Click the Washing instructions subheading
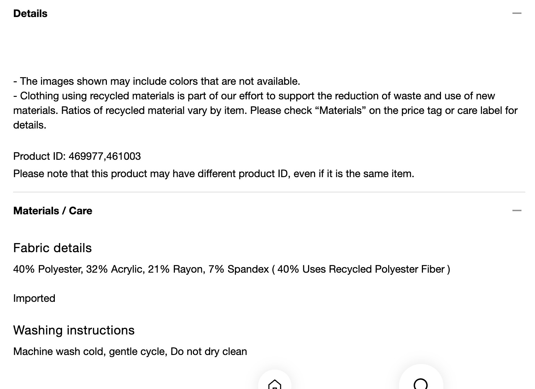535x389 pixels. [74, 330]
